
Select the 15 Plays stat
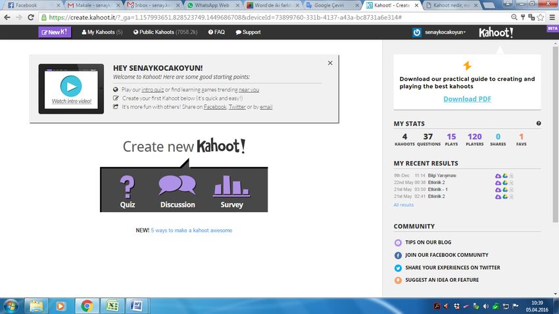click(x=451, y=139)
